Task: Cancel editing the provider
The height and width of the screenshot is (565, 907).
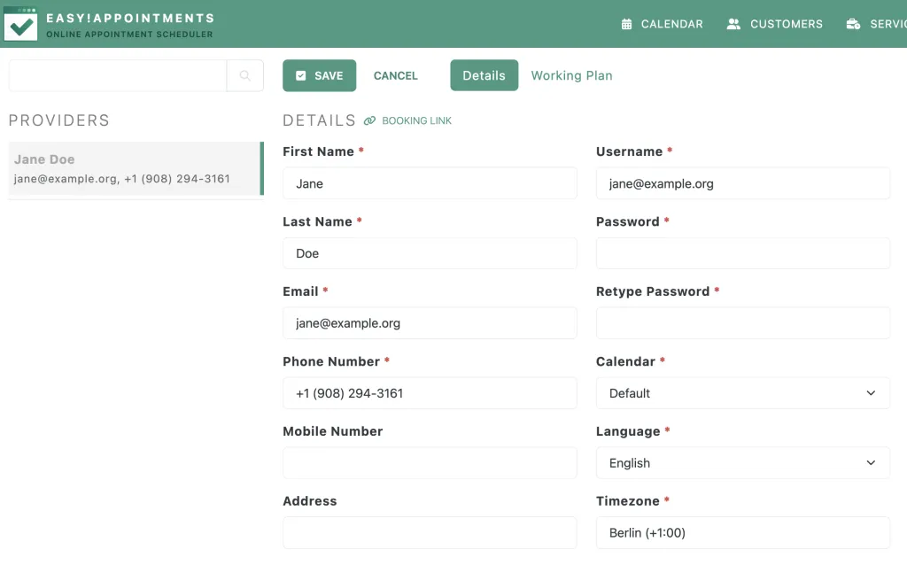Action: [x=396, y=76]
